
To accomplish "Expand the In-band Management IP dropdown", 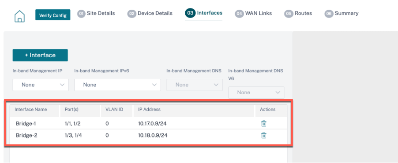I will click(x=41, y=85).
